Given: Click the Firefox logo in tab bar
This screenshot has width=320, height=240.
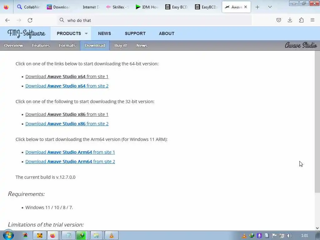Looking at the screenshot, I should pos(6,7).
